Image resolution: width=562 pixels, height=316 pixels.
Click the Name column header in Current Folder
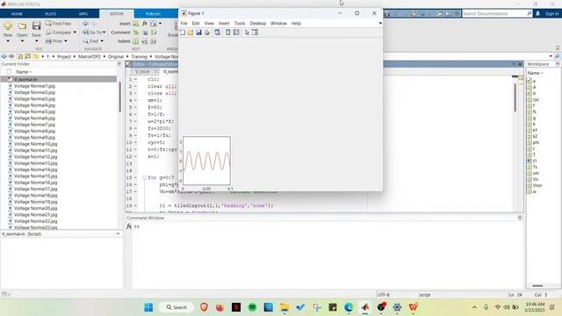(x=24, y=72)
